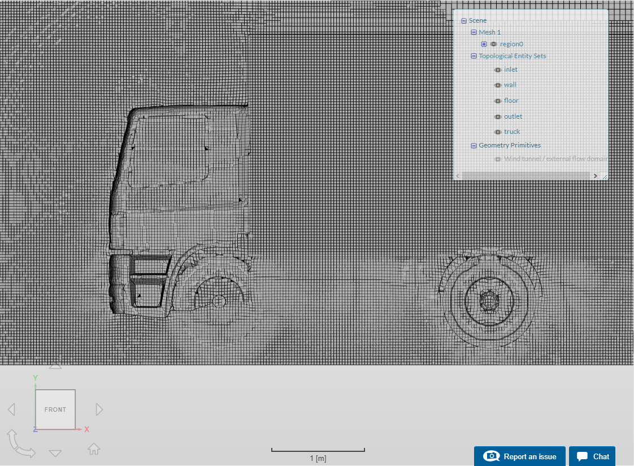Rotate view left with orientation arrow
This screenshot has height=466, width=634.
coord(11,410)
